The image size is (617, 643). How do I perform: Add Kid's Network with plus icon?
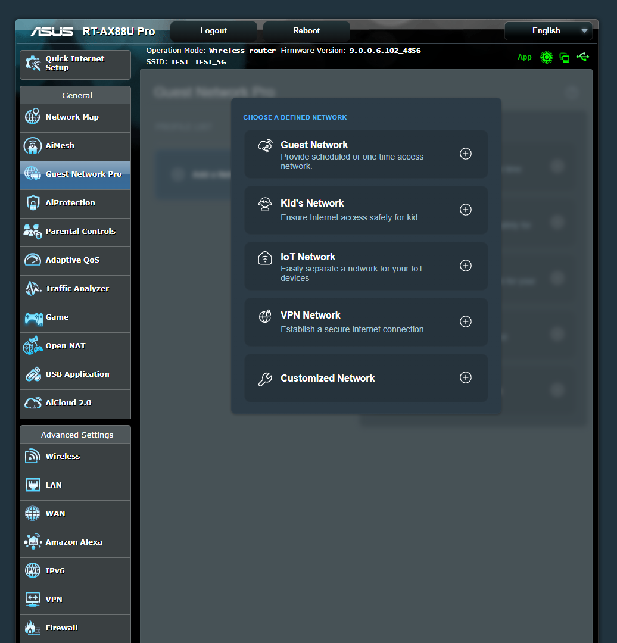[x=466, y=210]
